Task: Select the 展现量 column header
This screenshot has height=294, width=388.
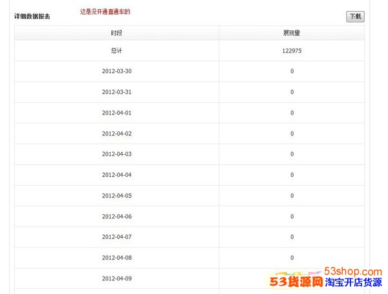Action: [x=292, y=33]
